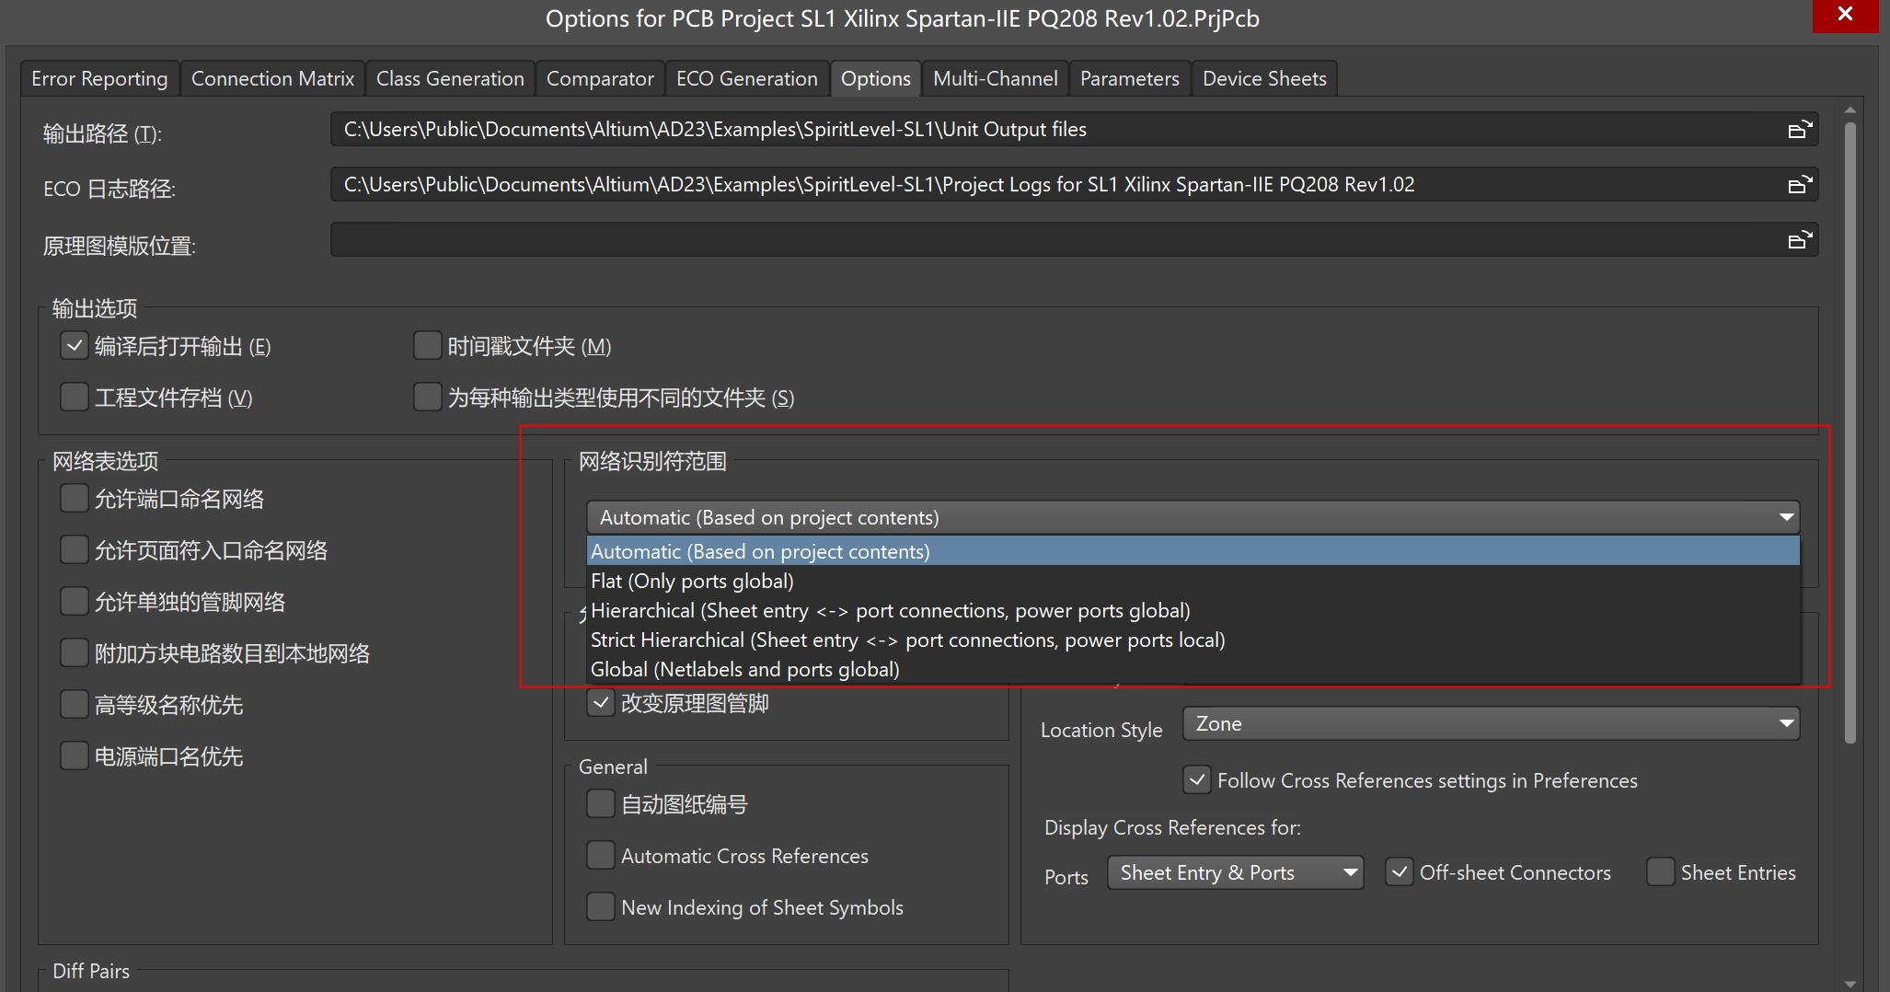Click browse folder icon for 原理图模版位置
Screen dimensions: 1890x992
click(1799, 240)
